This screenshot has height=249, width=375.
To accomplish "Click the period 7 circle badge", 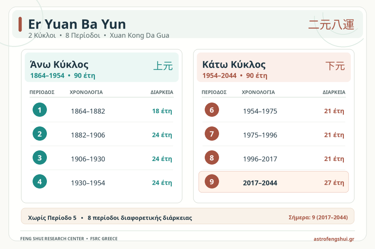I will click(212, 134).
